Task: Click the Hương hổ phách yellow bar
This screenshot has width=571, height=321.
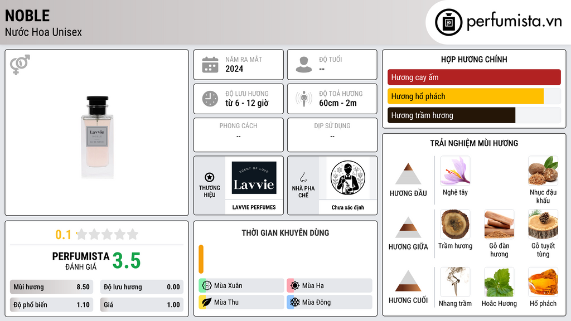Action: [x=466, y=96]
